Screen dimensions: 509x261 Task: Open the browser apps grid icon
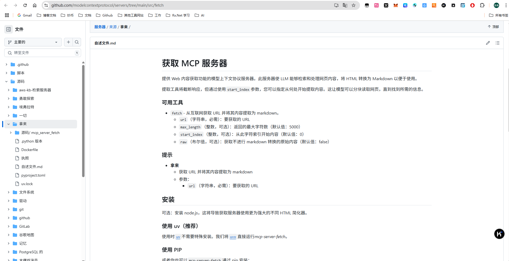pos(7,15)
